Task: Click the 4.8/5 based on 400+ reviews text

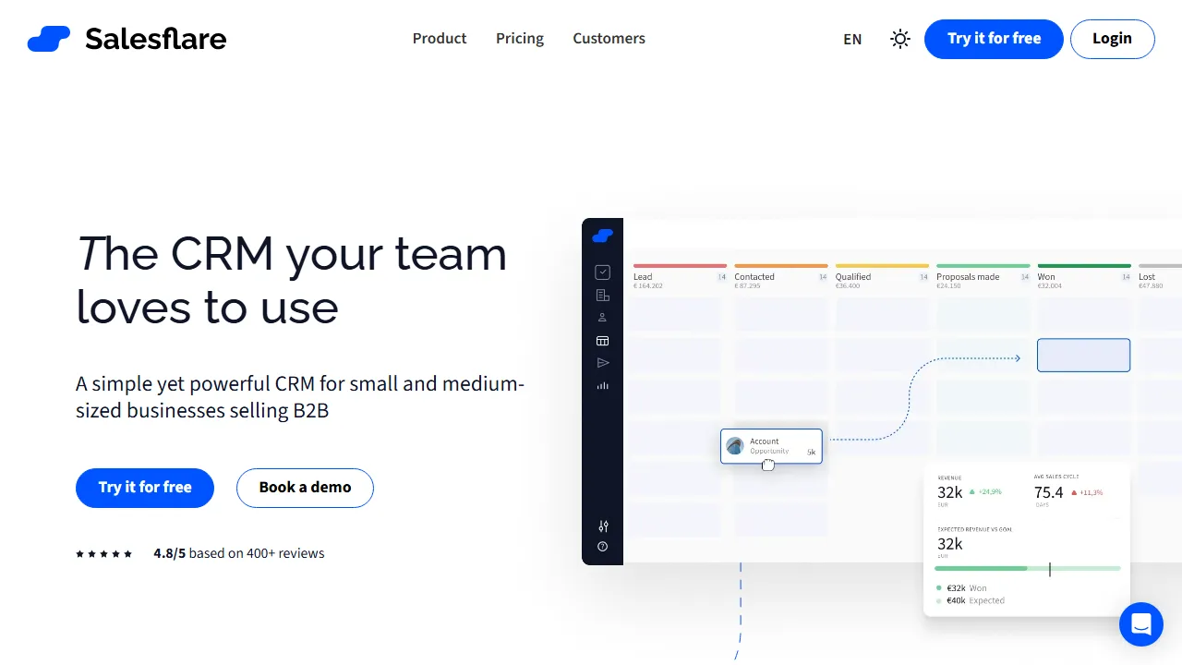Action: click(x=239, y=553)
